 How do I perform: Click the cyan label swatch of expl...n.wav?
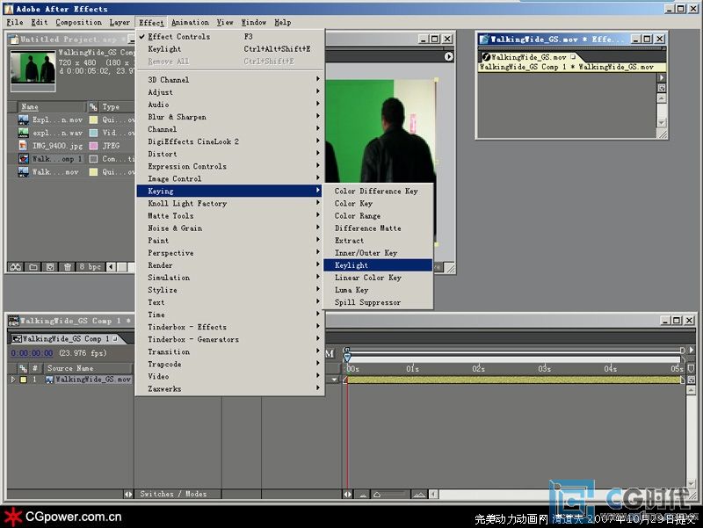pos(93,133)
